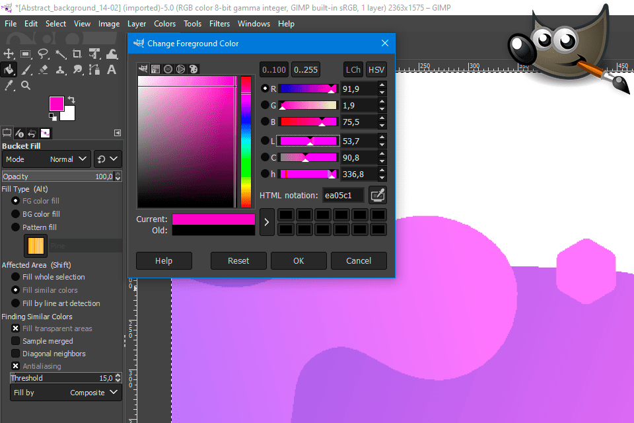This screenshot has height=423, width=634.
Task: Open the dock tab configuration menu
Action: [x=118, y=133]
